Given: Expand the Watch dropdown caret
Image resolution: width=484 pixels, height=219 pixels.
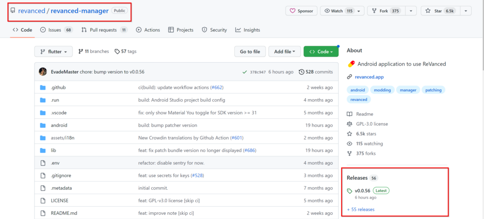Looking at the screenshot, I should (359, 11).
